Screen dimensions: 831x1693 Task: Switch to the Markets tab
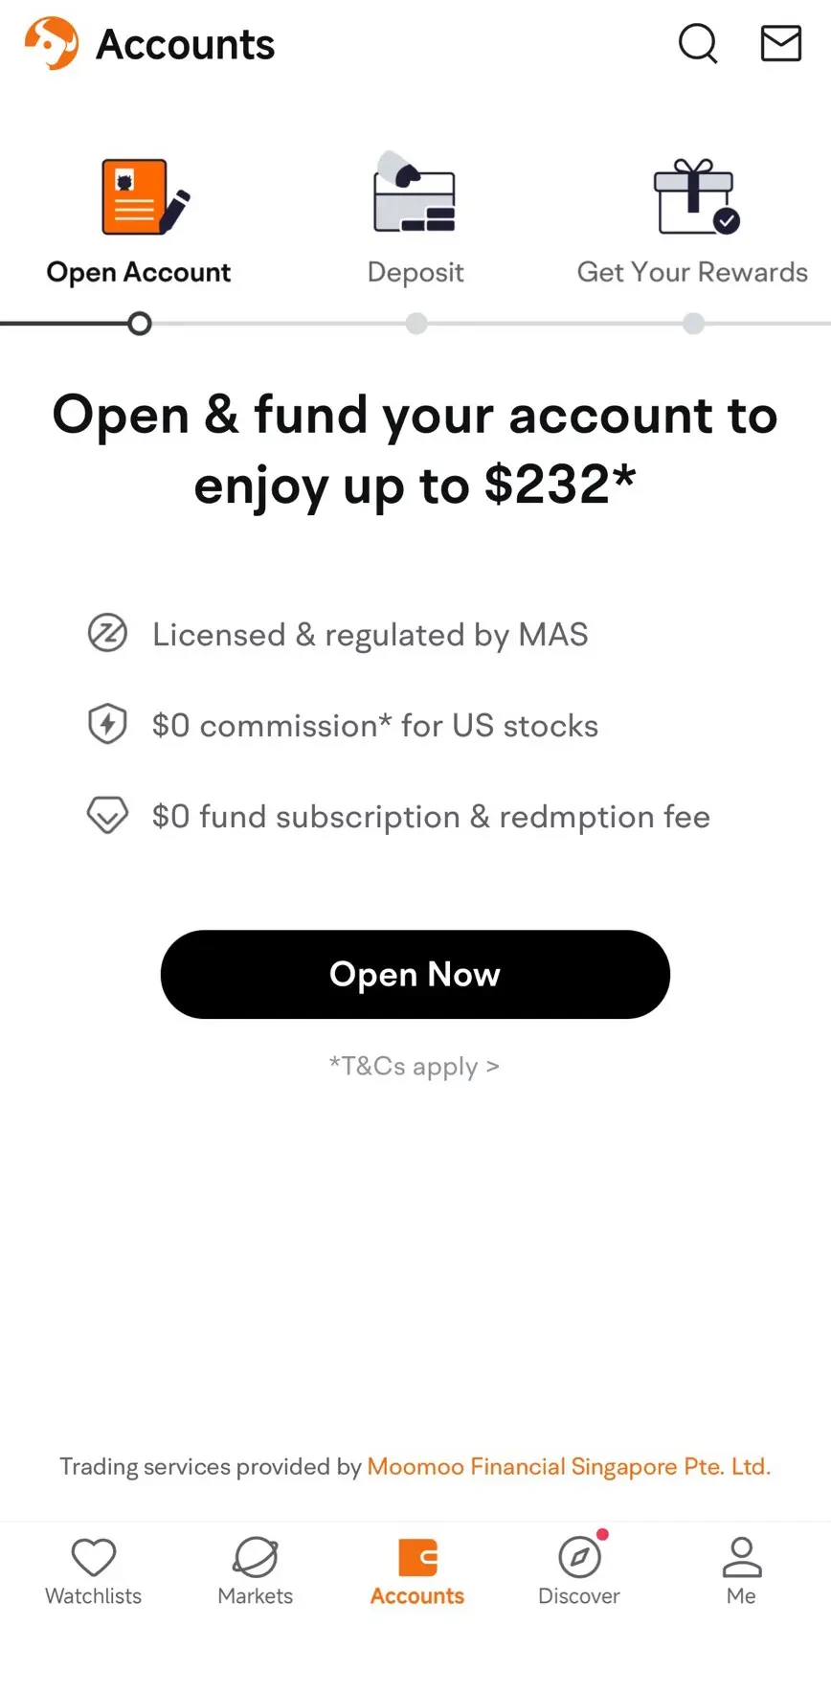click(x=256, y=1570)
